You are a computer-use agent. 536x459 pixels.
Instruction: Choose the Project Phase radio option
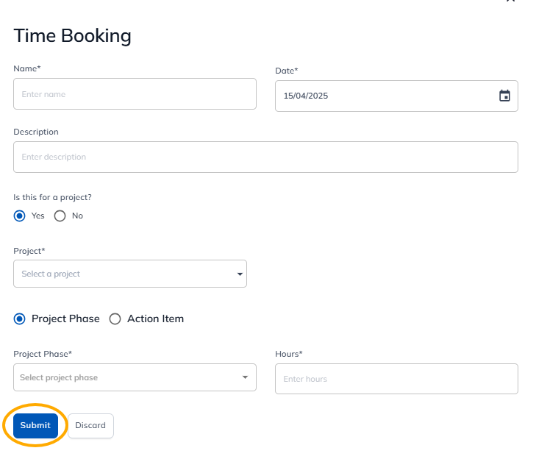coord(20,319)
